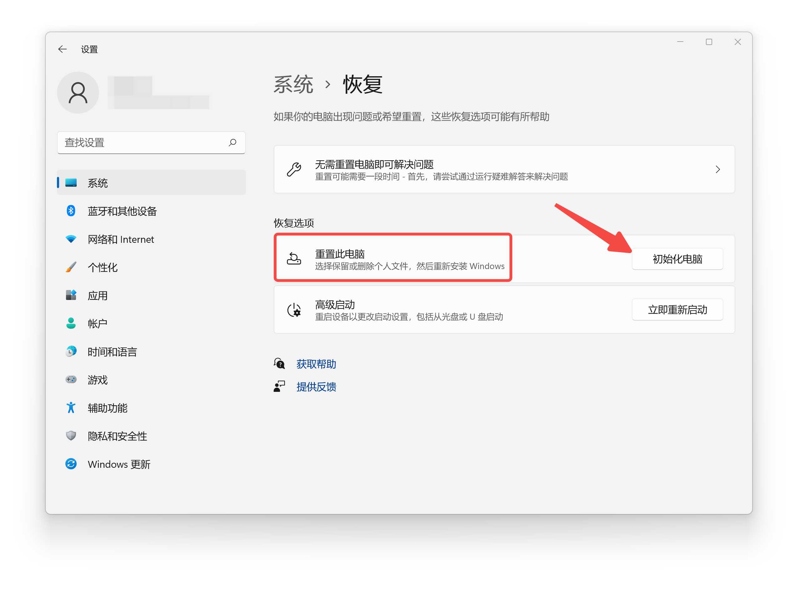
Task: Go to 网络和 Internet settings
Action: pyautogui.click(x=151, y=239)
